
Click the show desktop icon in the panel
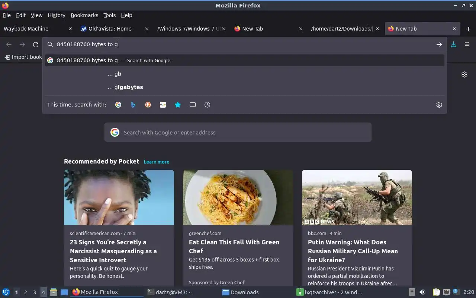pyautogui.click(x=64, y=292)
